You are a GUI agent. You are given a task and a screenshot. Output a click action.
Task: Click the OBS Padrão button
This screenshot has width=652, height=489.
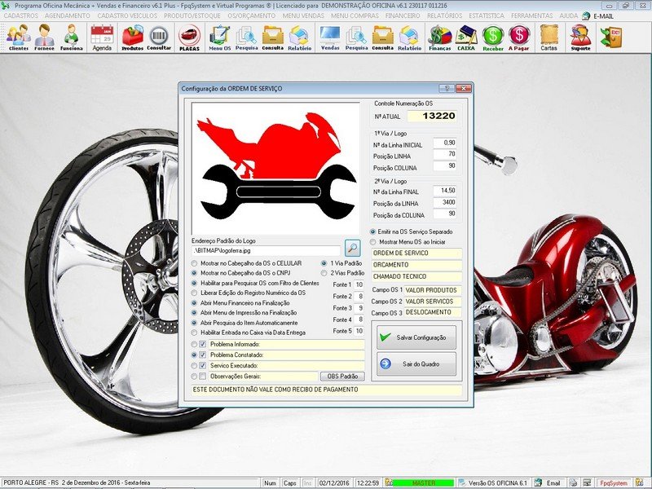coord(341,376)
